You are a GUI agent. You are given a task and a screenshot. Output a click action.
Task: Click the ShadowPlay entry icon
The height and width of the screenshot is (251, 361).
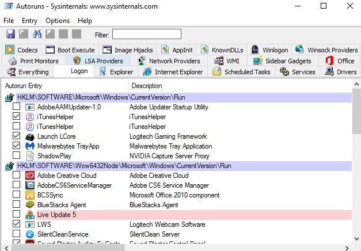(30, 156)
